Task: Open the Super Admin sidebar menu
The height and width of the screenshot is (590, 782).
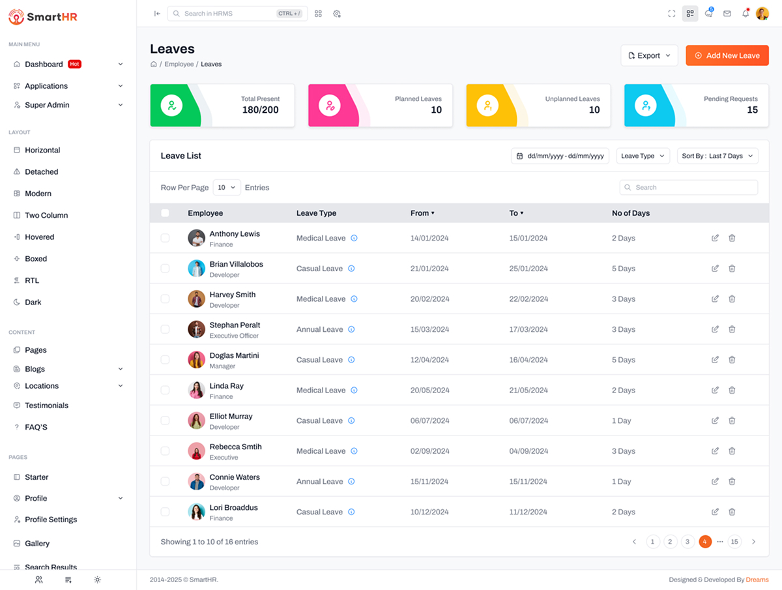Action: 46,104
